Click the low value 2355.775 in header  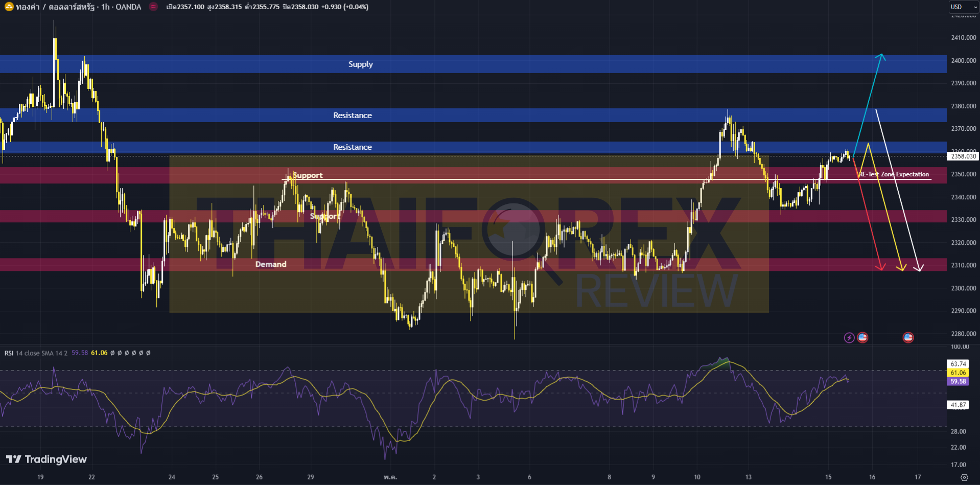point(266,7)
